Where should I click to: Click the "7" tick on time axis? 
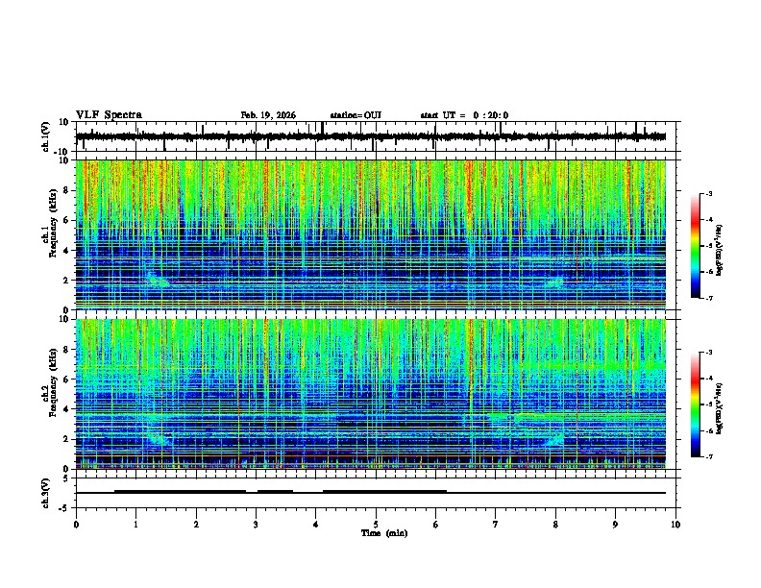pos(496,525)
